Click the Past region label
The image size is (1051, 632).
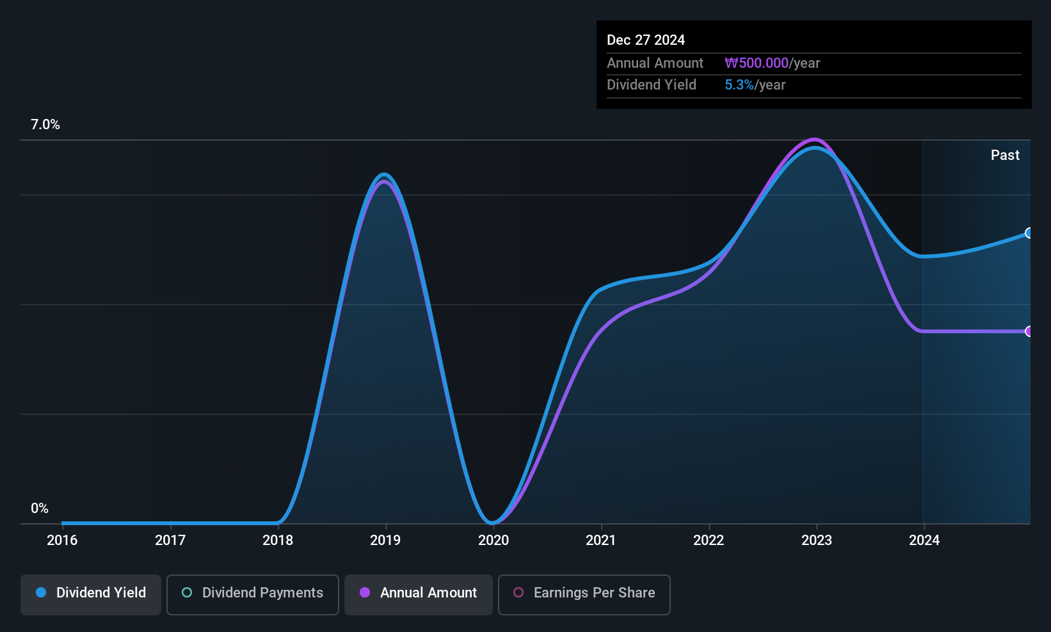pos(1005,155)
